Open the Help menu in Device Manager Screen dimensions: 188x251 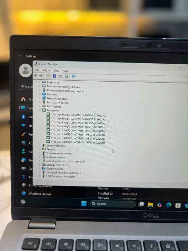pyautogui.click(x=65, y=71)
